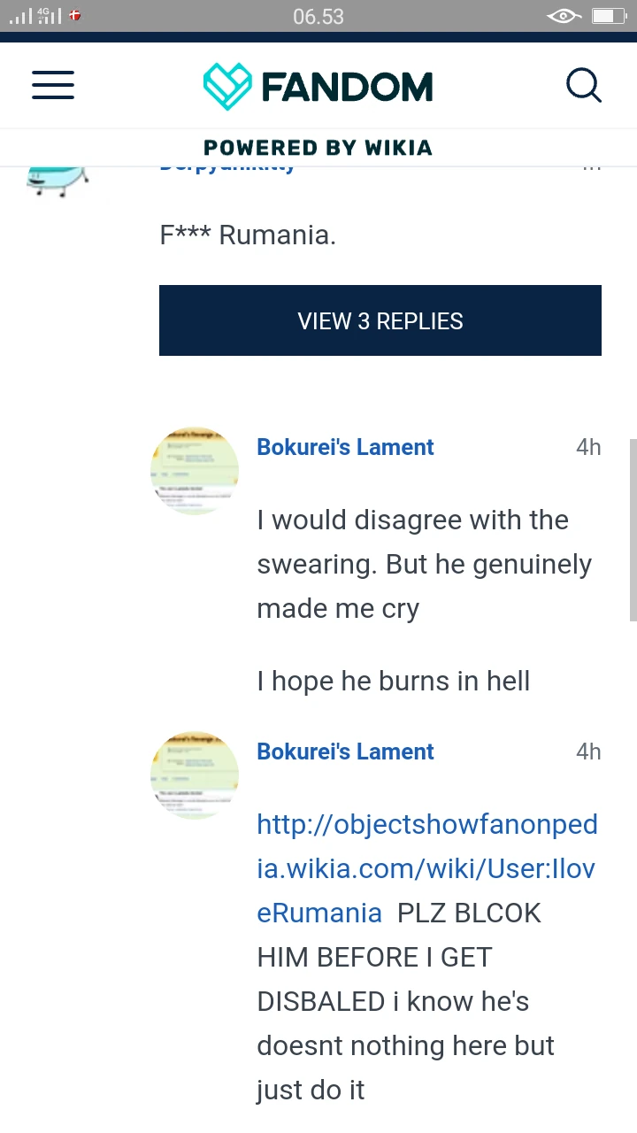The width and height of the screenshot is (637, 1133).
Task: Open the search function
Action: point(584,85)
